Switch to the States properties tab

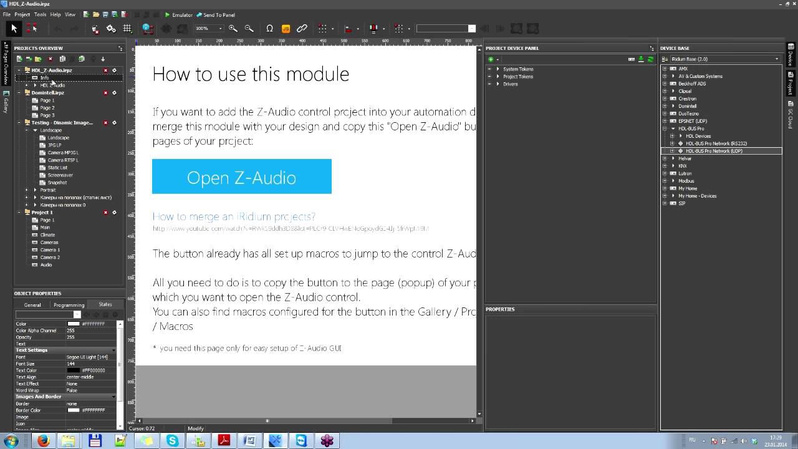tap(105, 304)
